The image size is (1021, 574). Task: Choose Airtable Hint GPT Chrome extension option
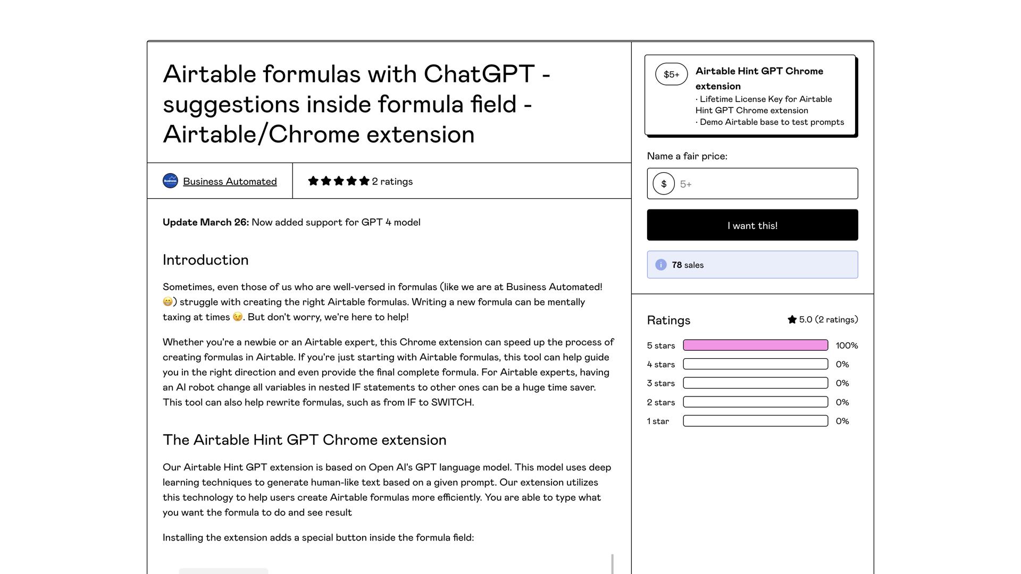(x=759, y=78)
